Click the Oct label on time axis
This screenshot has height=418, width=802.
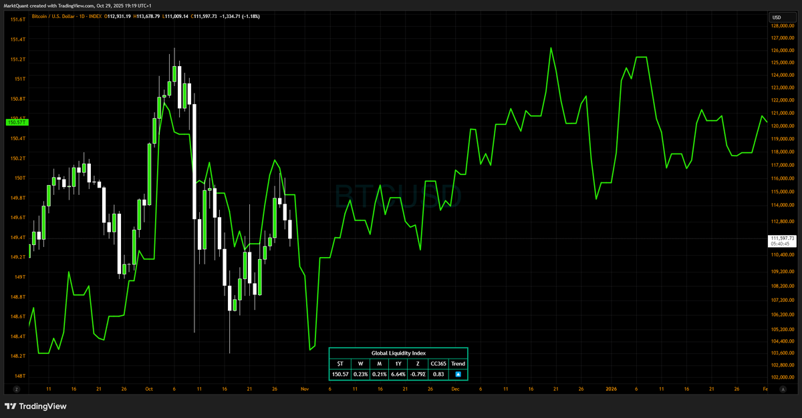148,388
